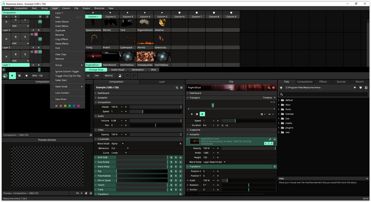Switch the Files list view mode
The height and width of the screenshot is (202, 371).
click(366, 88)
